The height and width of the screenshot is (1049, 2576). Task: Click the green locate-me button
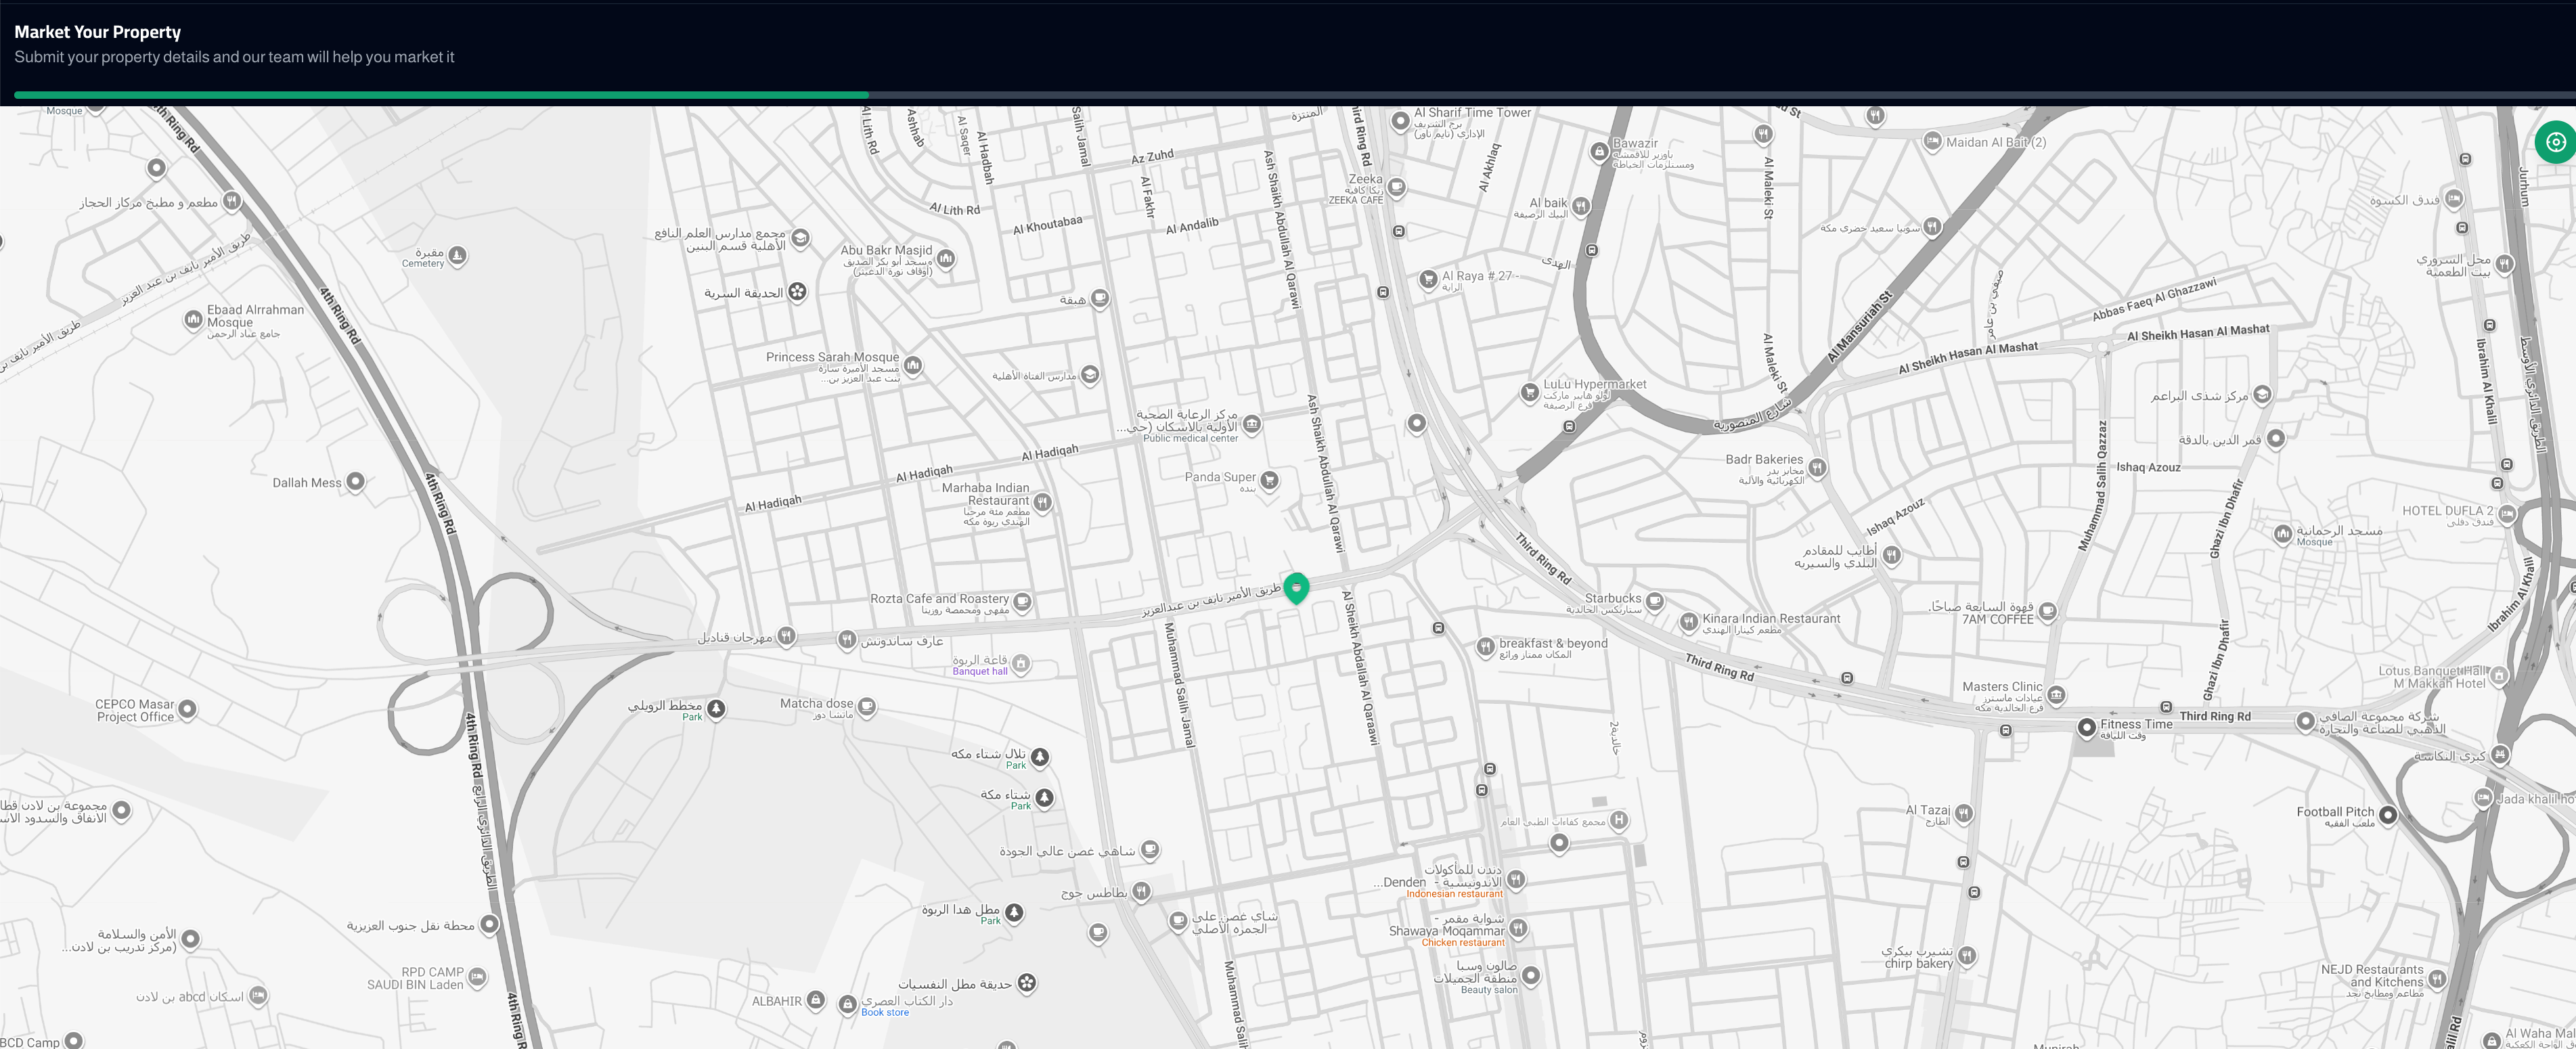tap(2556, 142)
